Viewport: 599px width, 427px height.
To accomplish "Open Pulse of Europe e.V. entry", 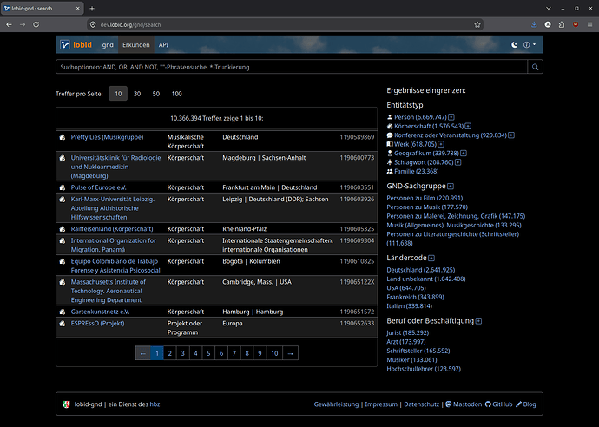I will 99,187.
